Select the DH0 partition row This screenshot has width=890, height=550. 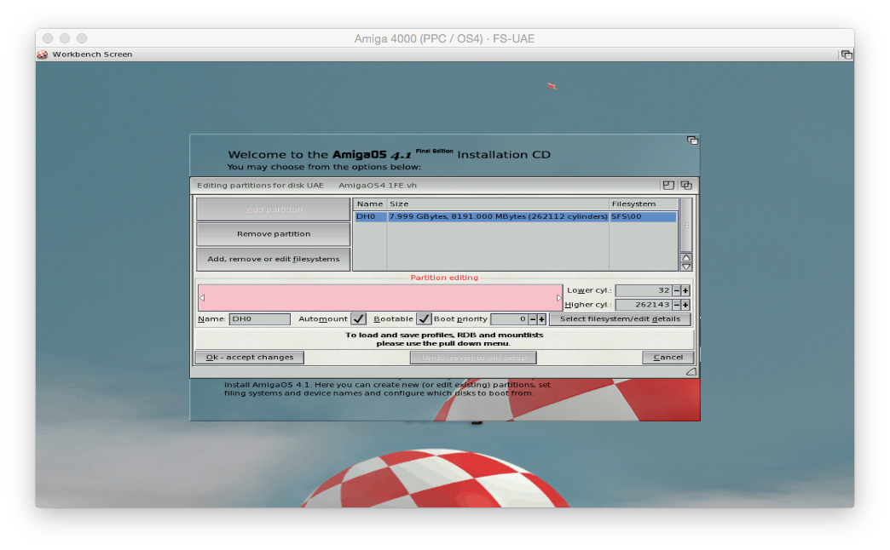pyautogui.click(x=516, y=216)
